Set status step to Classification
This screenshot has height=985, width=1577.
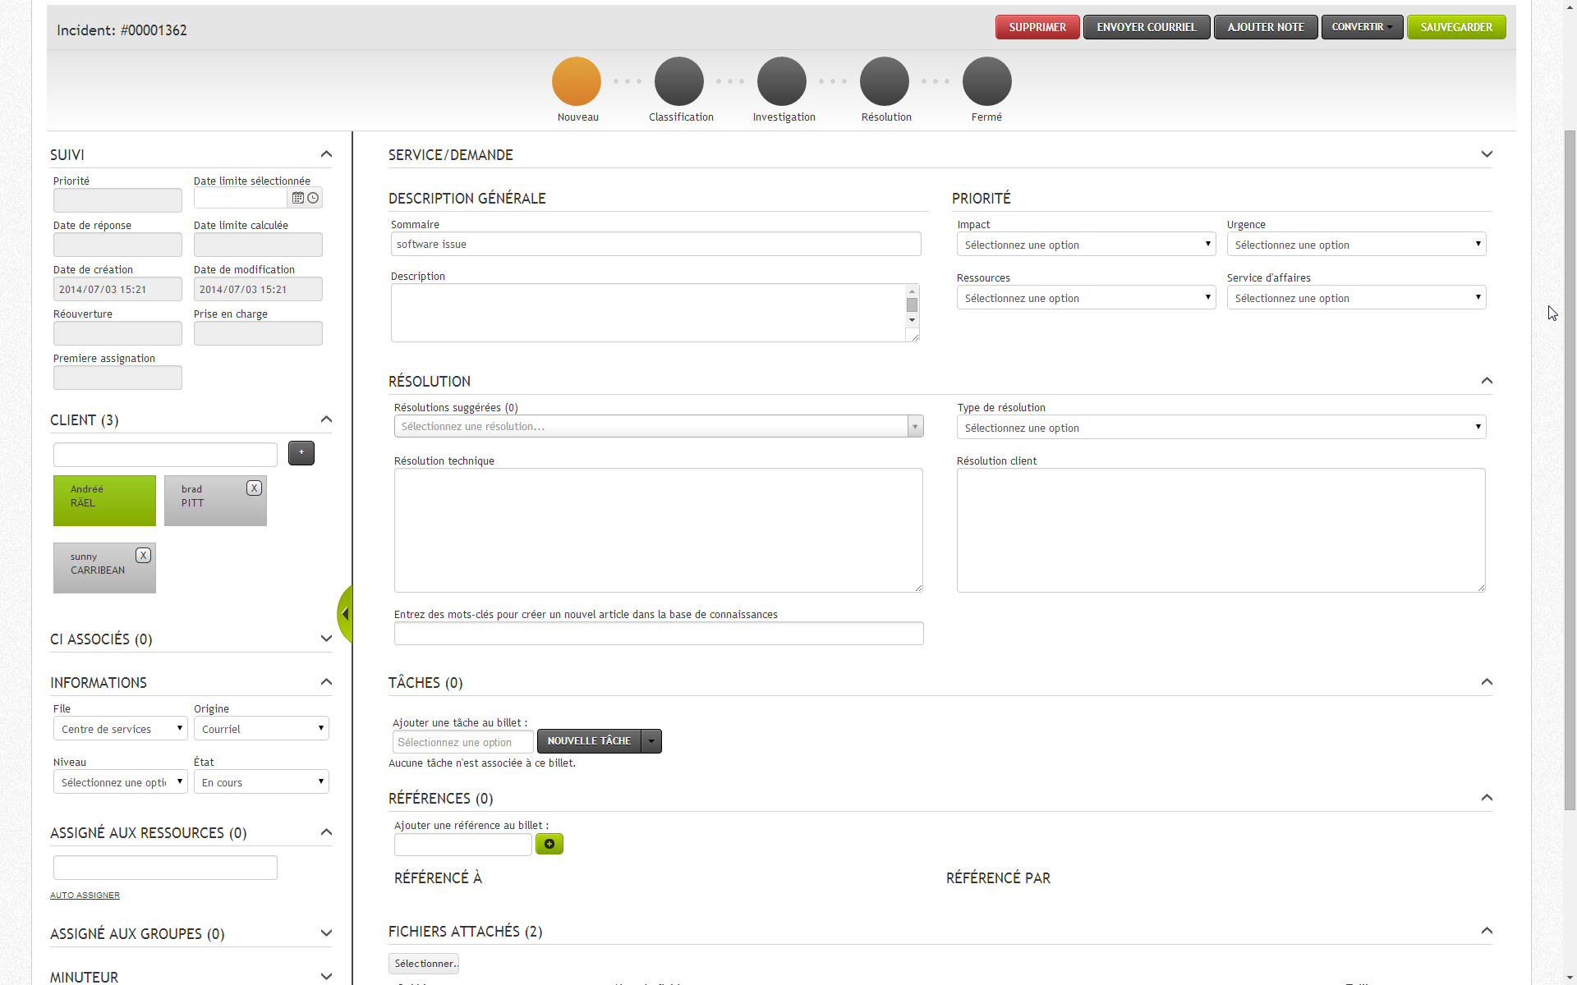679,82
